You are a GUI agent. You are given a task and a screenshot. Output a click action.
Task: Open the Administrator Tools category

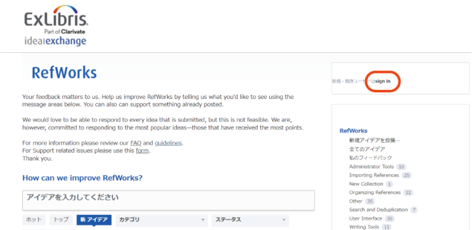[371, 167]
